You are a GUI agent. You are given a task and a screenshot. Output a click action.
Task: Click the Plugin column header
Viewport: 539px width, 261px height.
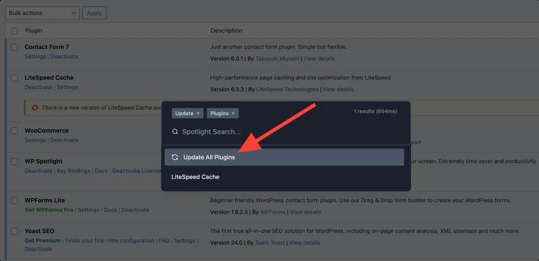pos(33,31)
